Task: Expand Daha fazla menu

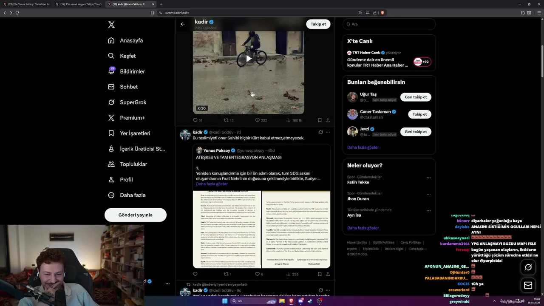Action: (x=127, y=195)
